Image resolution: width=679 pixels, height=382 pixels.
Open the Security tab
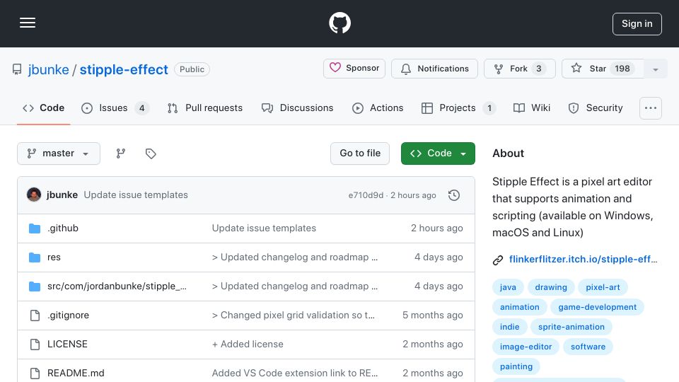[x=596, y=108]
